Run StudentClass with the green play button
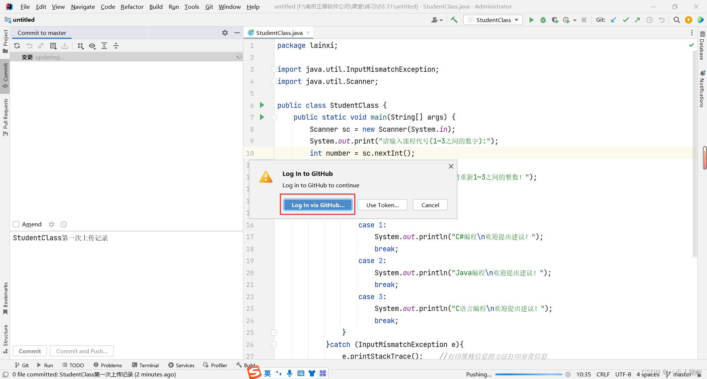The image size is (707, 379). 531,20
